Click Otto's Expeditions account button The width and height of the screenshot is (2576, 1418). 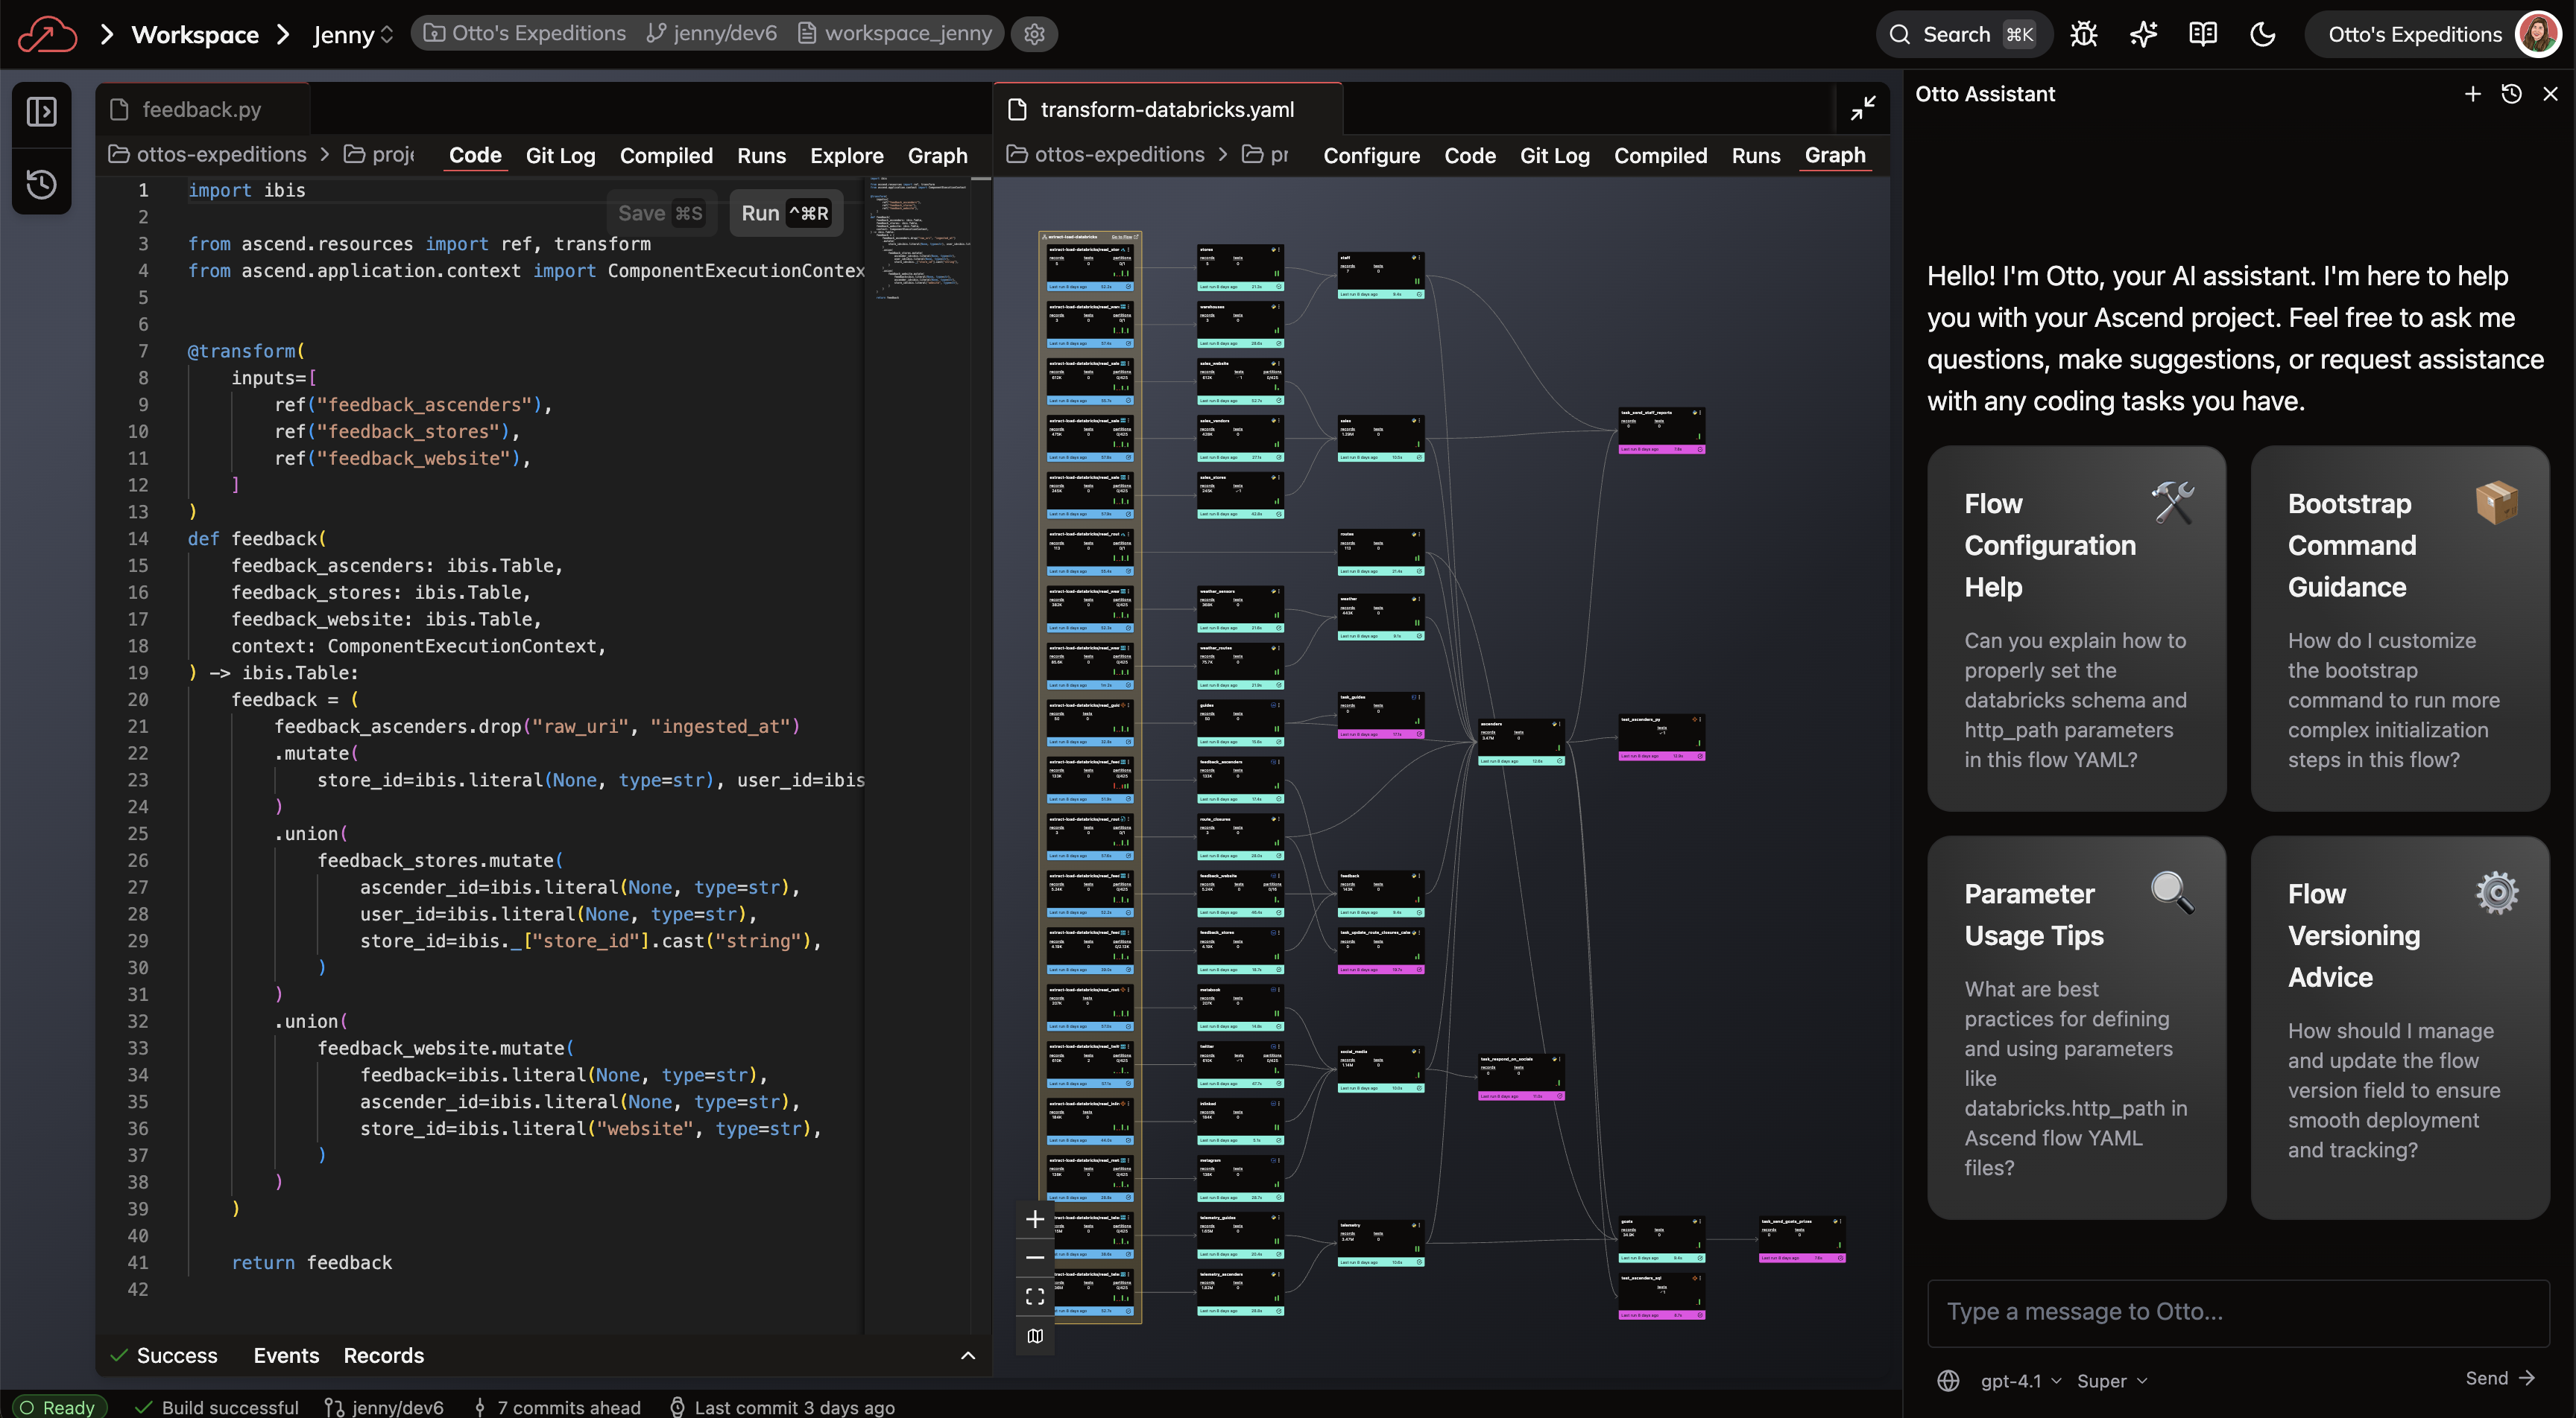pyautogui.click(x=2414, y=34)
